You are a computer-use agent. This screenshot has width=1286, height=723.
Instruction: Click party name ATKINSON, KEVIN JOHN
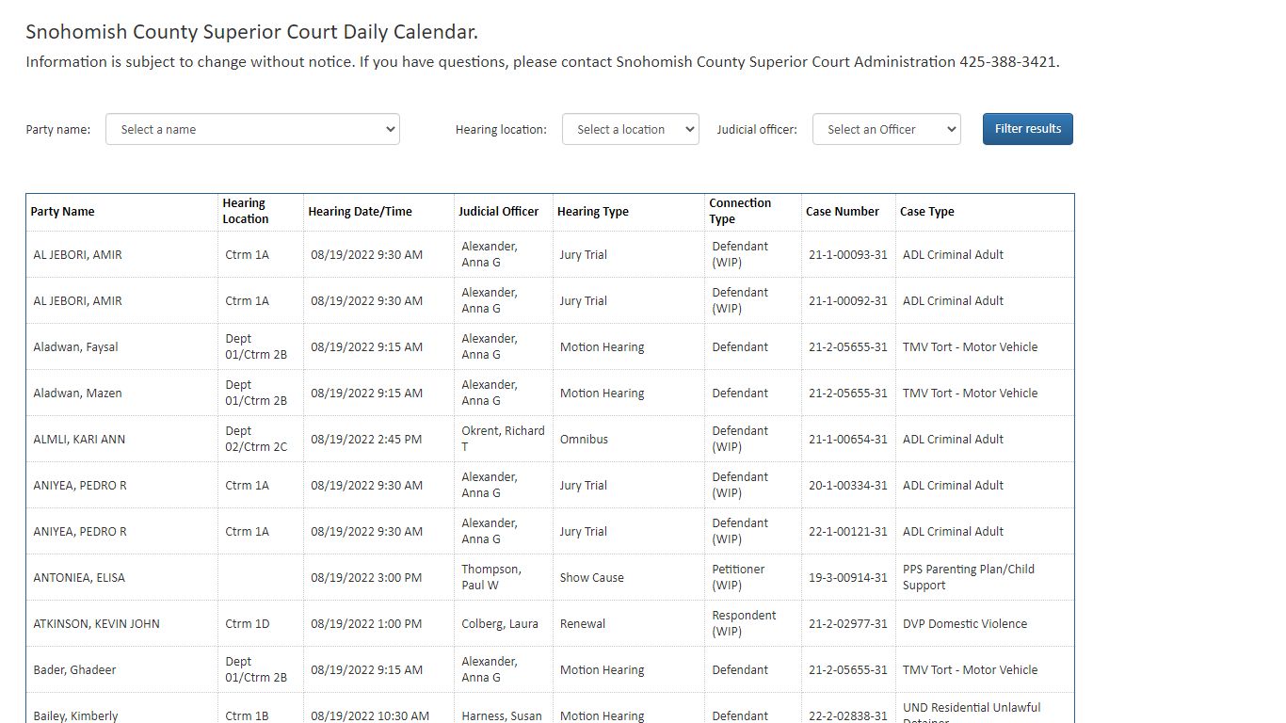pyautogui.click(x=97, y=624)
